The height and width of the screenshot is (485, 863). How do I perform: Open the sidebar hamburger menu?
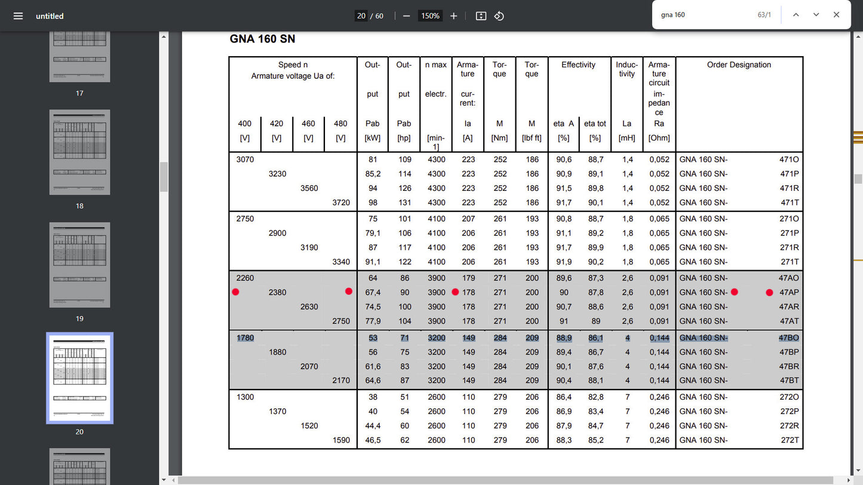pos(18,16)
